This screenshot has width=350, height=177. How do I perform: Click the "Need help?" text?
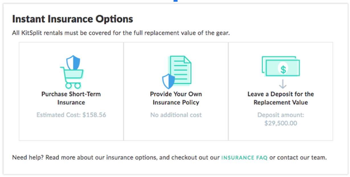click(28, 157)
